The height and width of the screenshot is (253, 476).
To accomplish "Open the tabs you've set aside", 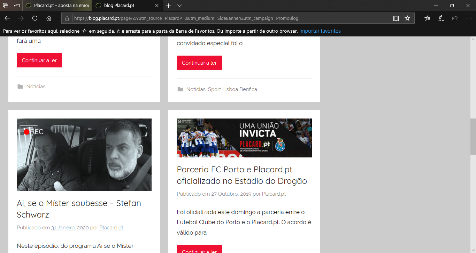I will coord(6,6).
